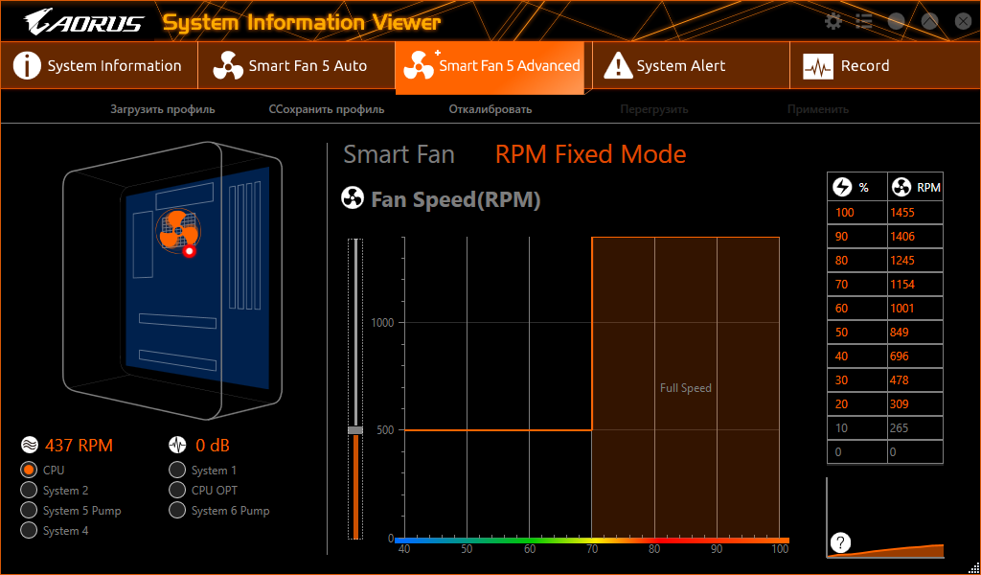Click the noise icon beside 0 dB

click(177, 445)
